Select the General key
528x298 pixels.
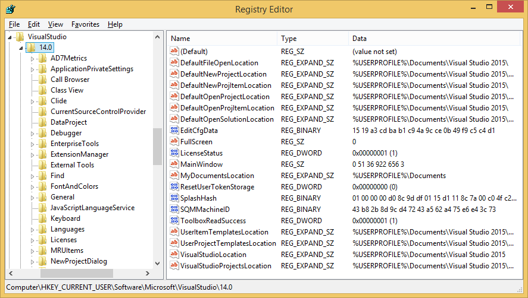tap(63, 197)
